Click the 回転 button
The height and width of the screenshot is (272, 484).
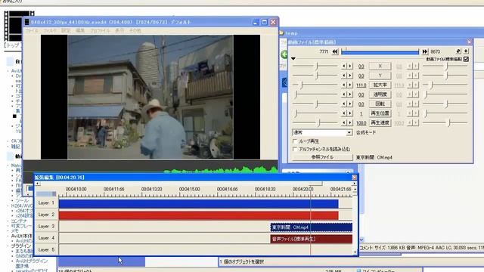(380, 104)
